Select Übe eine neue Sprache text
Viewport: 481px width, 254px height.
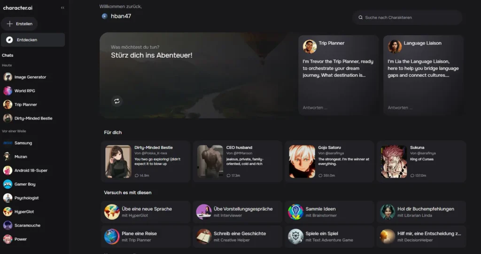(x=147, y=209)
